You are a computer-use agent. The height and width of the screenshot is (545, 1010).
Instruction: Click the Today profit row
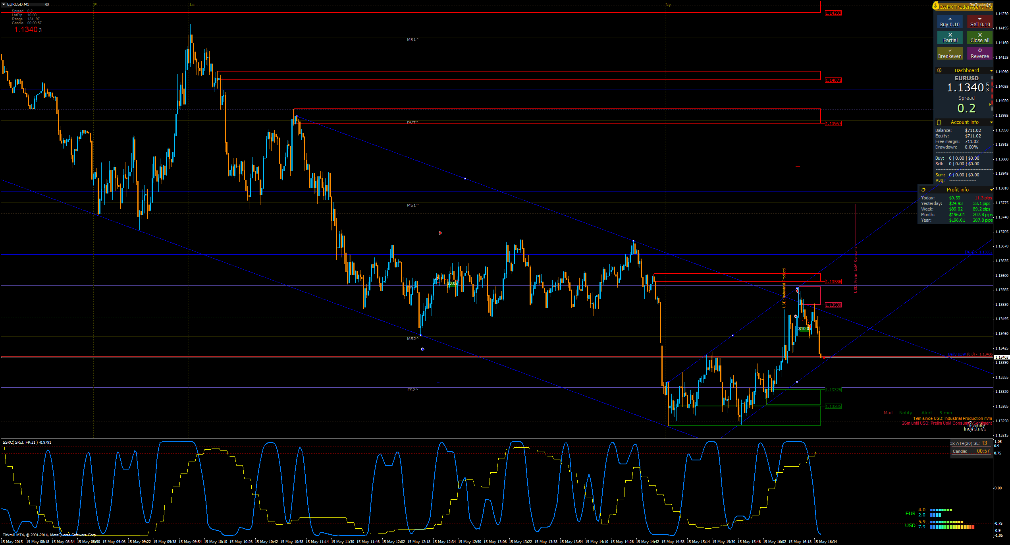[956, 198]
